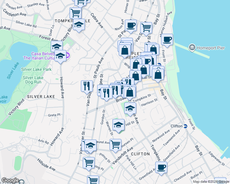Click the Castleton Ave street label

coord(14,13)
